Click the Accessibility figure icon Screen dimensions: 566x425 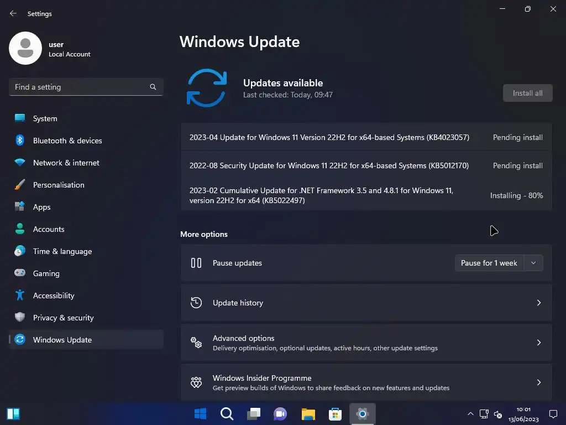pos(20,296)
